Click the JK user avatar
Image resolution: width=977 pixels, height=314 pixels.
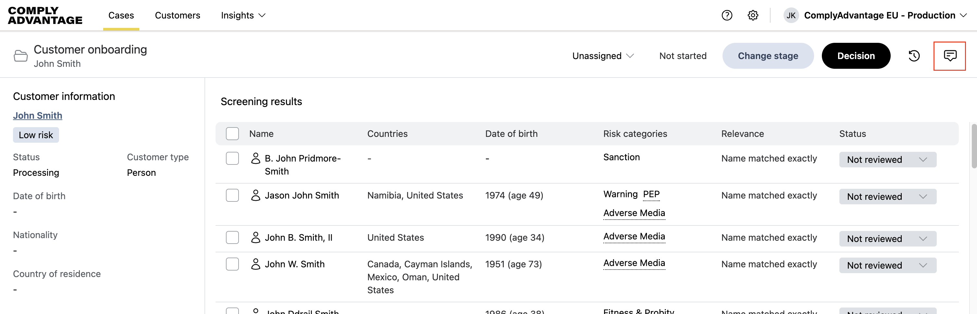click(x=791, y=15)
